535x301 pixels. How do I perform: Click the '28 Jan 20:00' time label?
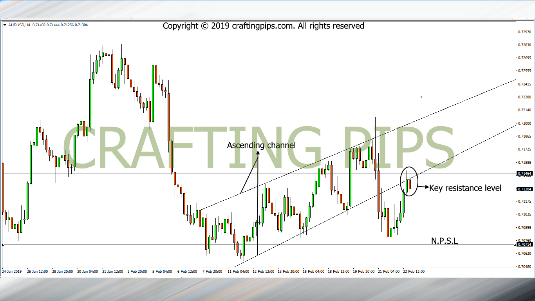pyautogui.click(x=63, y=271)
